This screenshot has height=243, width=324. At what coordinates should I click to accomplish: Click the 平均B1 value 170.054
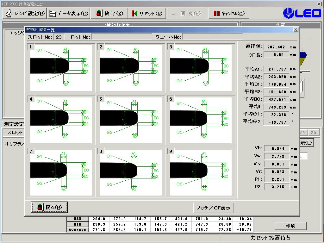pyautogui.click(x=276, y=84)
